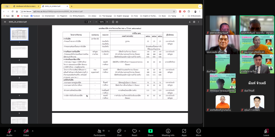The image size is (275, 137).
Task: Select page 2 thumbnail
Action: tap(19, 52)
